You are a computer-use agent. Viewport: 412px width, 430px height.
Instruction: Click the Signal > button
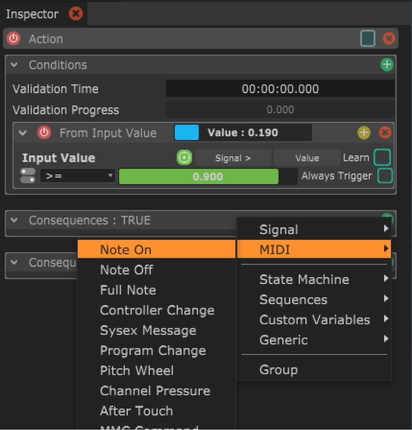[x=233, y=158]
